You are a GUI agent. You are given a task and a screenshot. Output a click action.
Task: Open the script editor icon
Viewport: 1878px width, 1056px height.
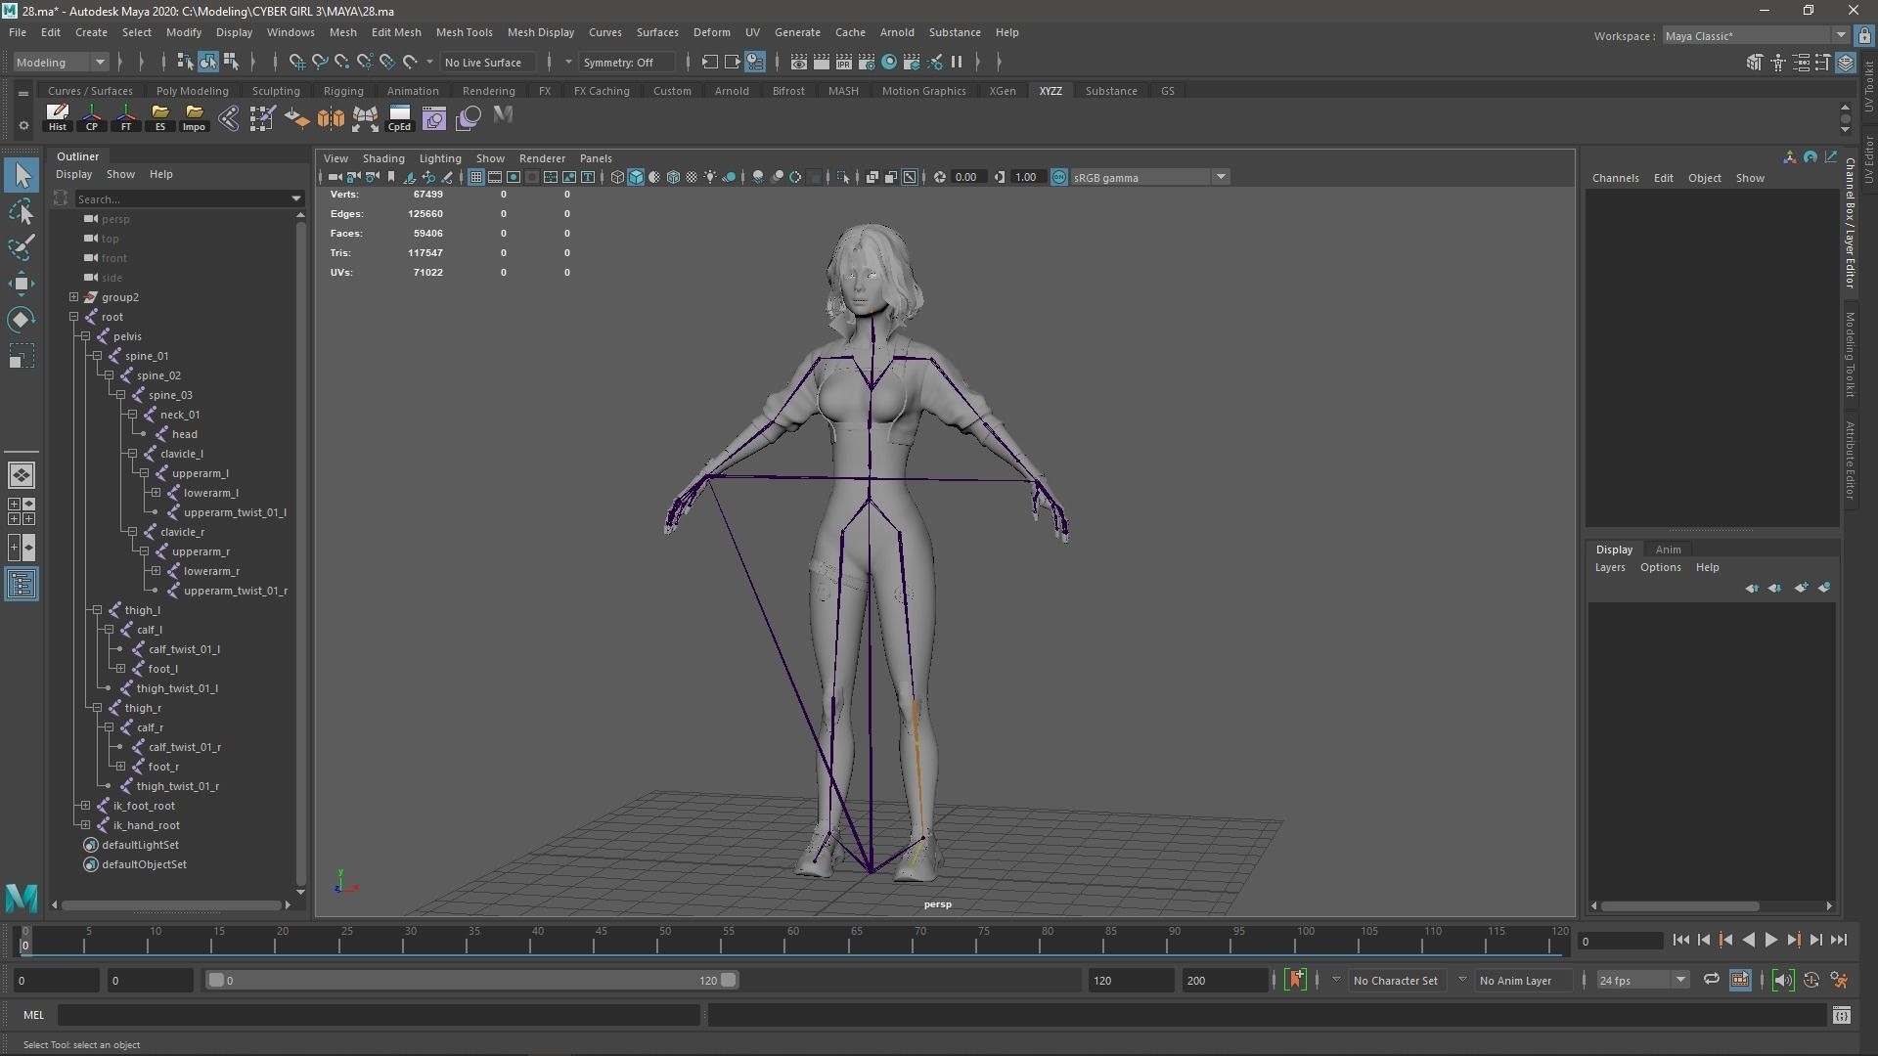pos(1842,1015)
